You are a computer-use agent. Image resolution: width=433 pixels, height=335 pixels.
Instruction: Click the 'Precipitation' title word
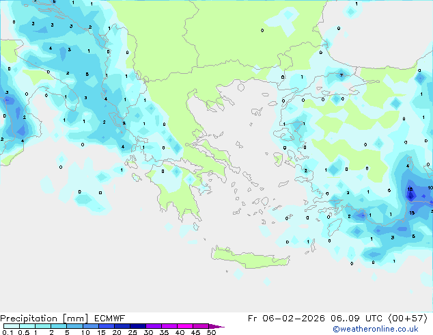[29, 319]
